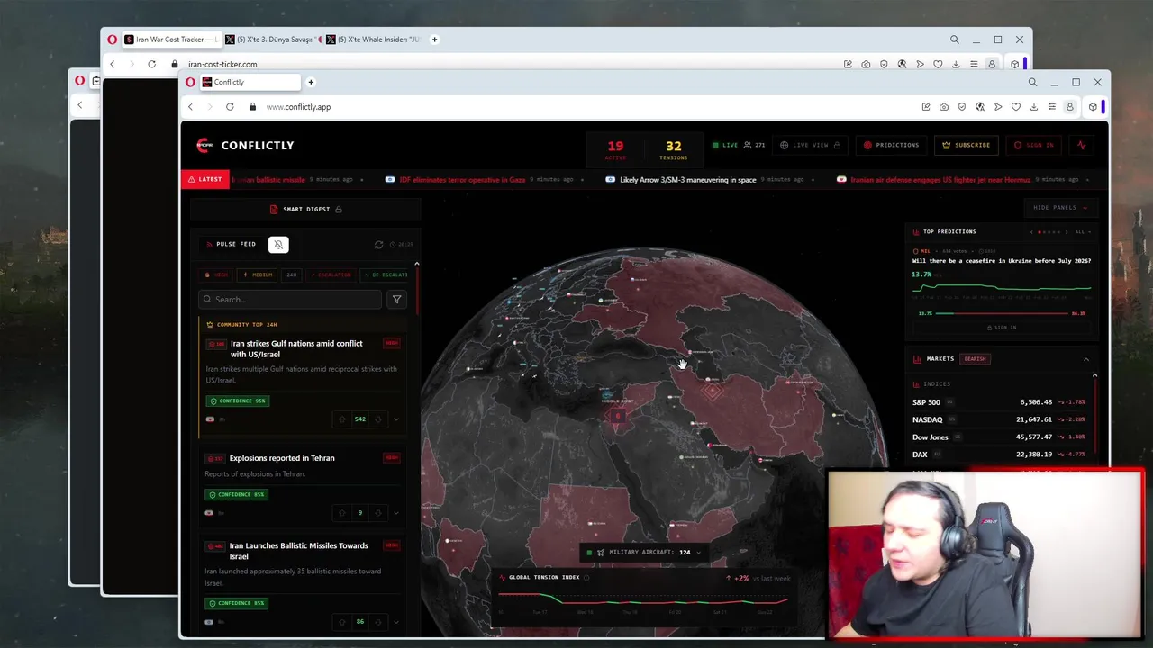
Task: Click the header Sign In button
Action: (x=1033, y=145)
